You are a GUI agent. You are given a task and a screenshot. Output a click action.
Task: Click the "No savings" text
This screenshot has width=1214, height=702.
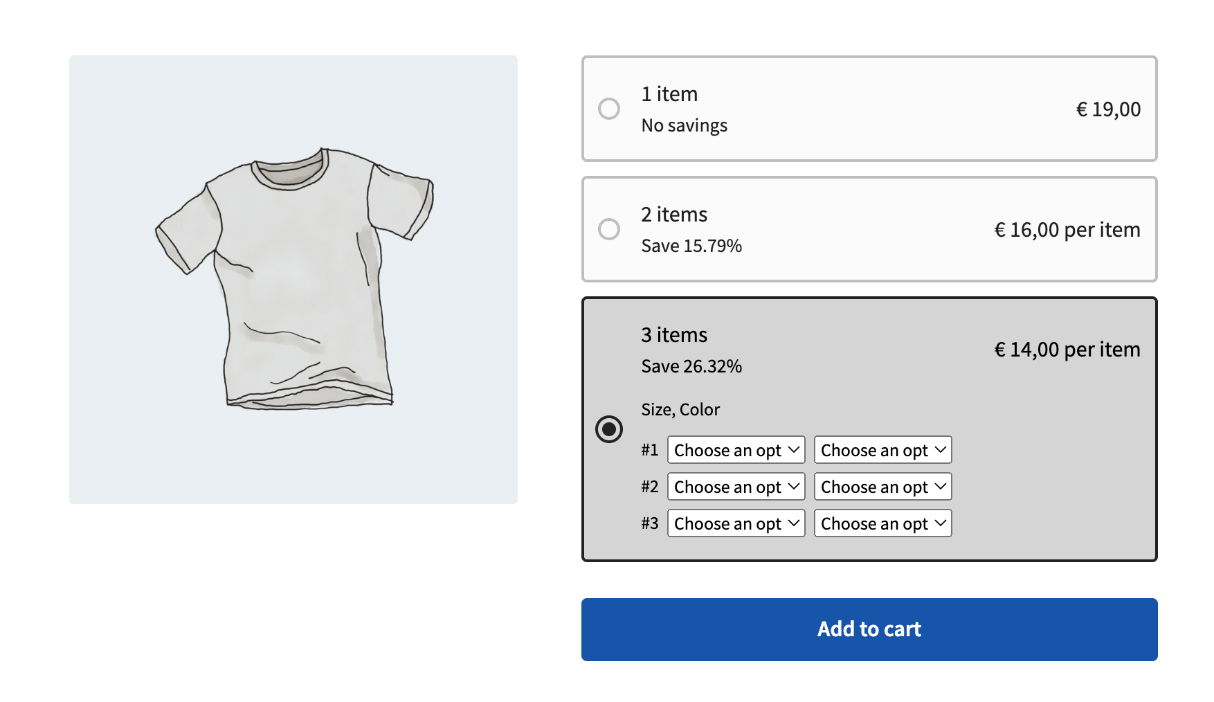click(684, 125)
